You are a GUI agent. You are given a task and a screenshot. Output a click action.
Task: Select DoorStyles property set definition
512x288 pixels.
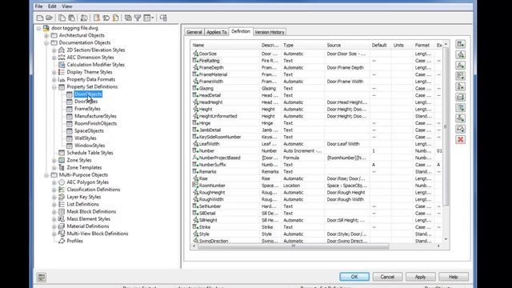coord(86,102)
